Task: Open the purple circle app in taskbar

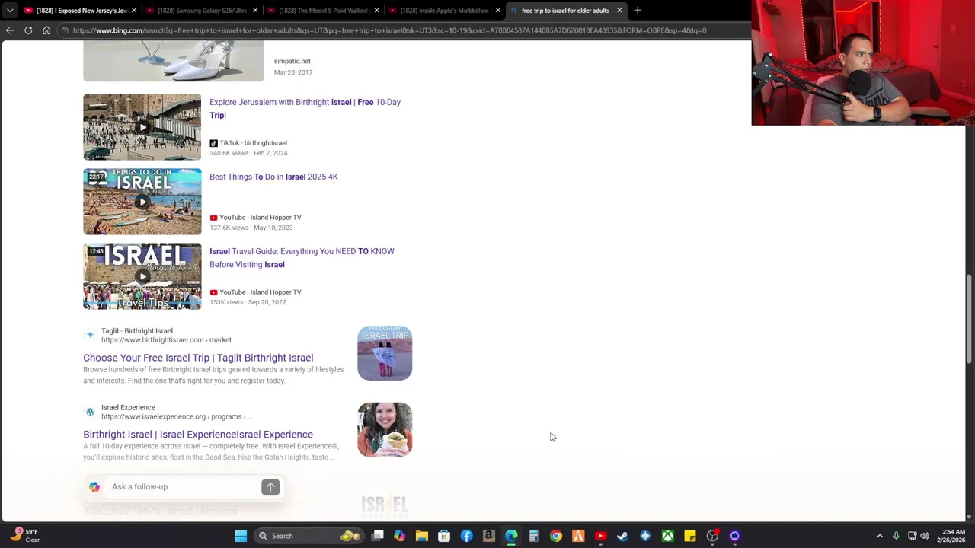Action: click(734, 536)
